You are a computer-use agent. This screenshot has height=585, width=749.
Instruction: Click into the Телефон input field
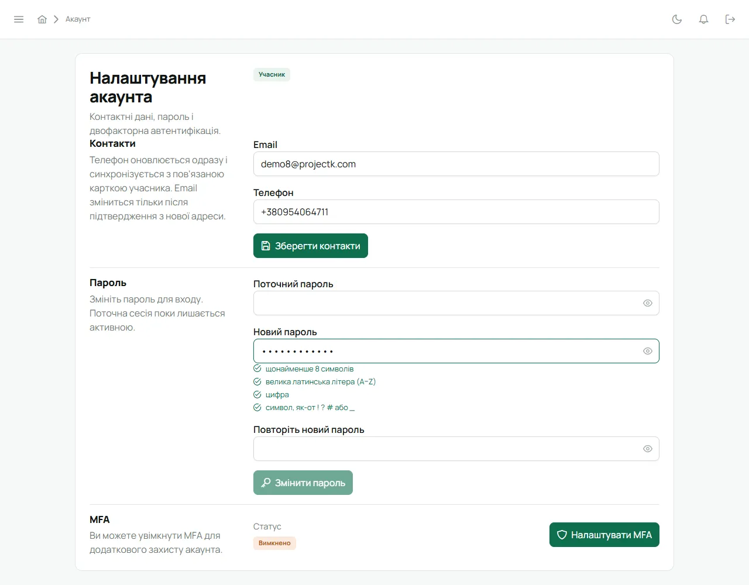456,212
